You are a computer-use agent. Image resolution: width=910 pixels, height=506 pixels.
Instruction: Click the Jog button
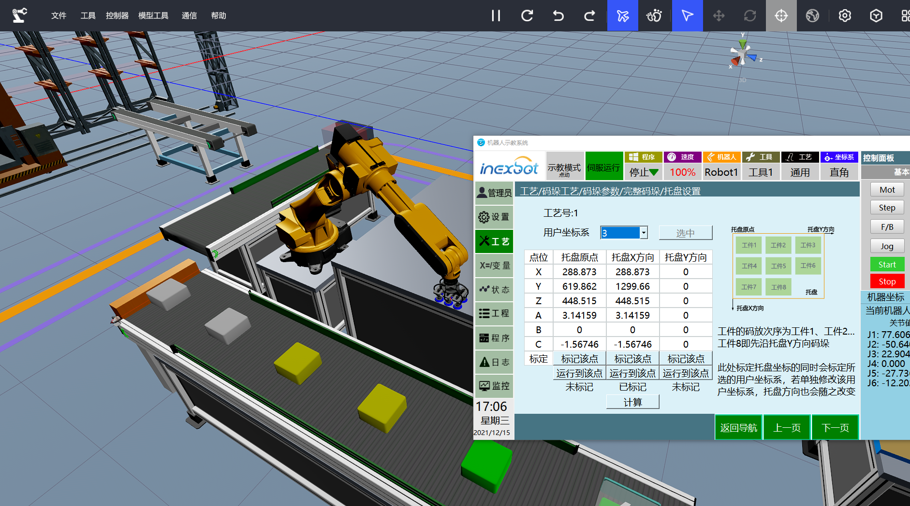(887, 246)
